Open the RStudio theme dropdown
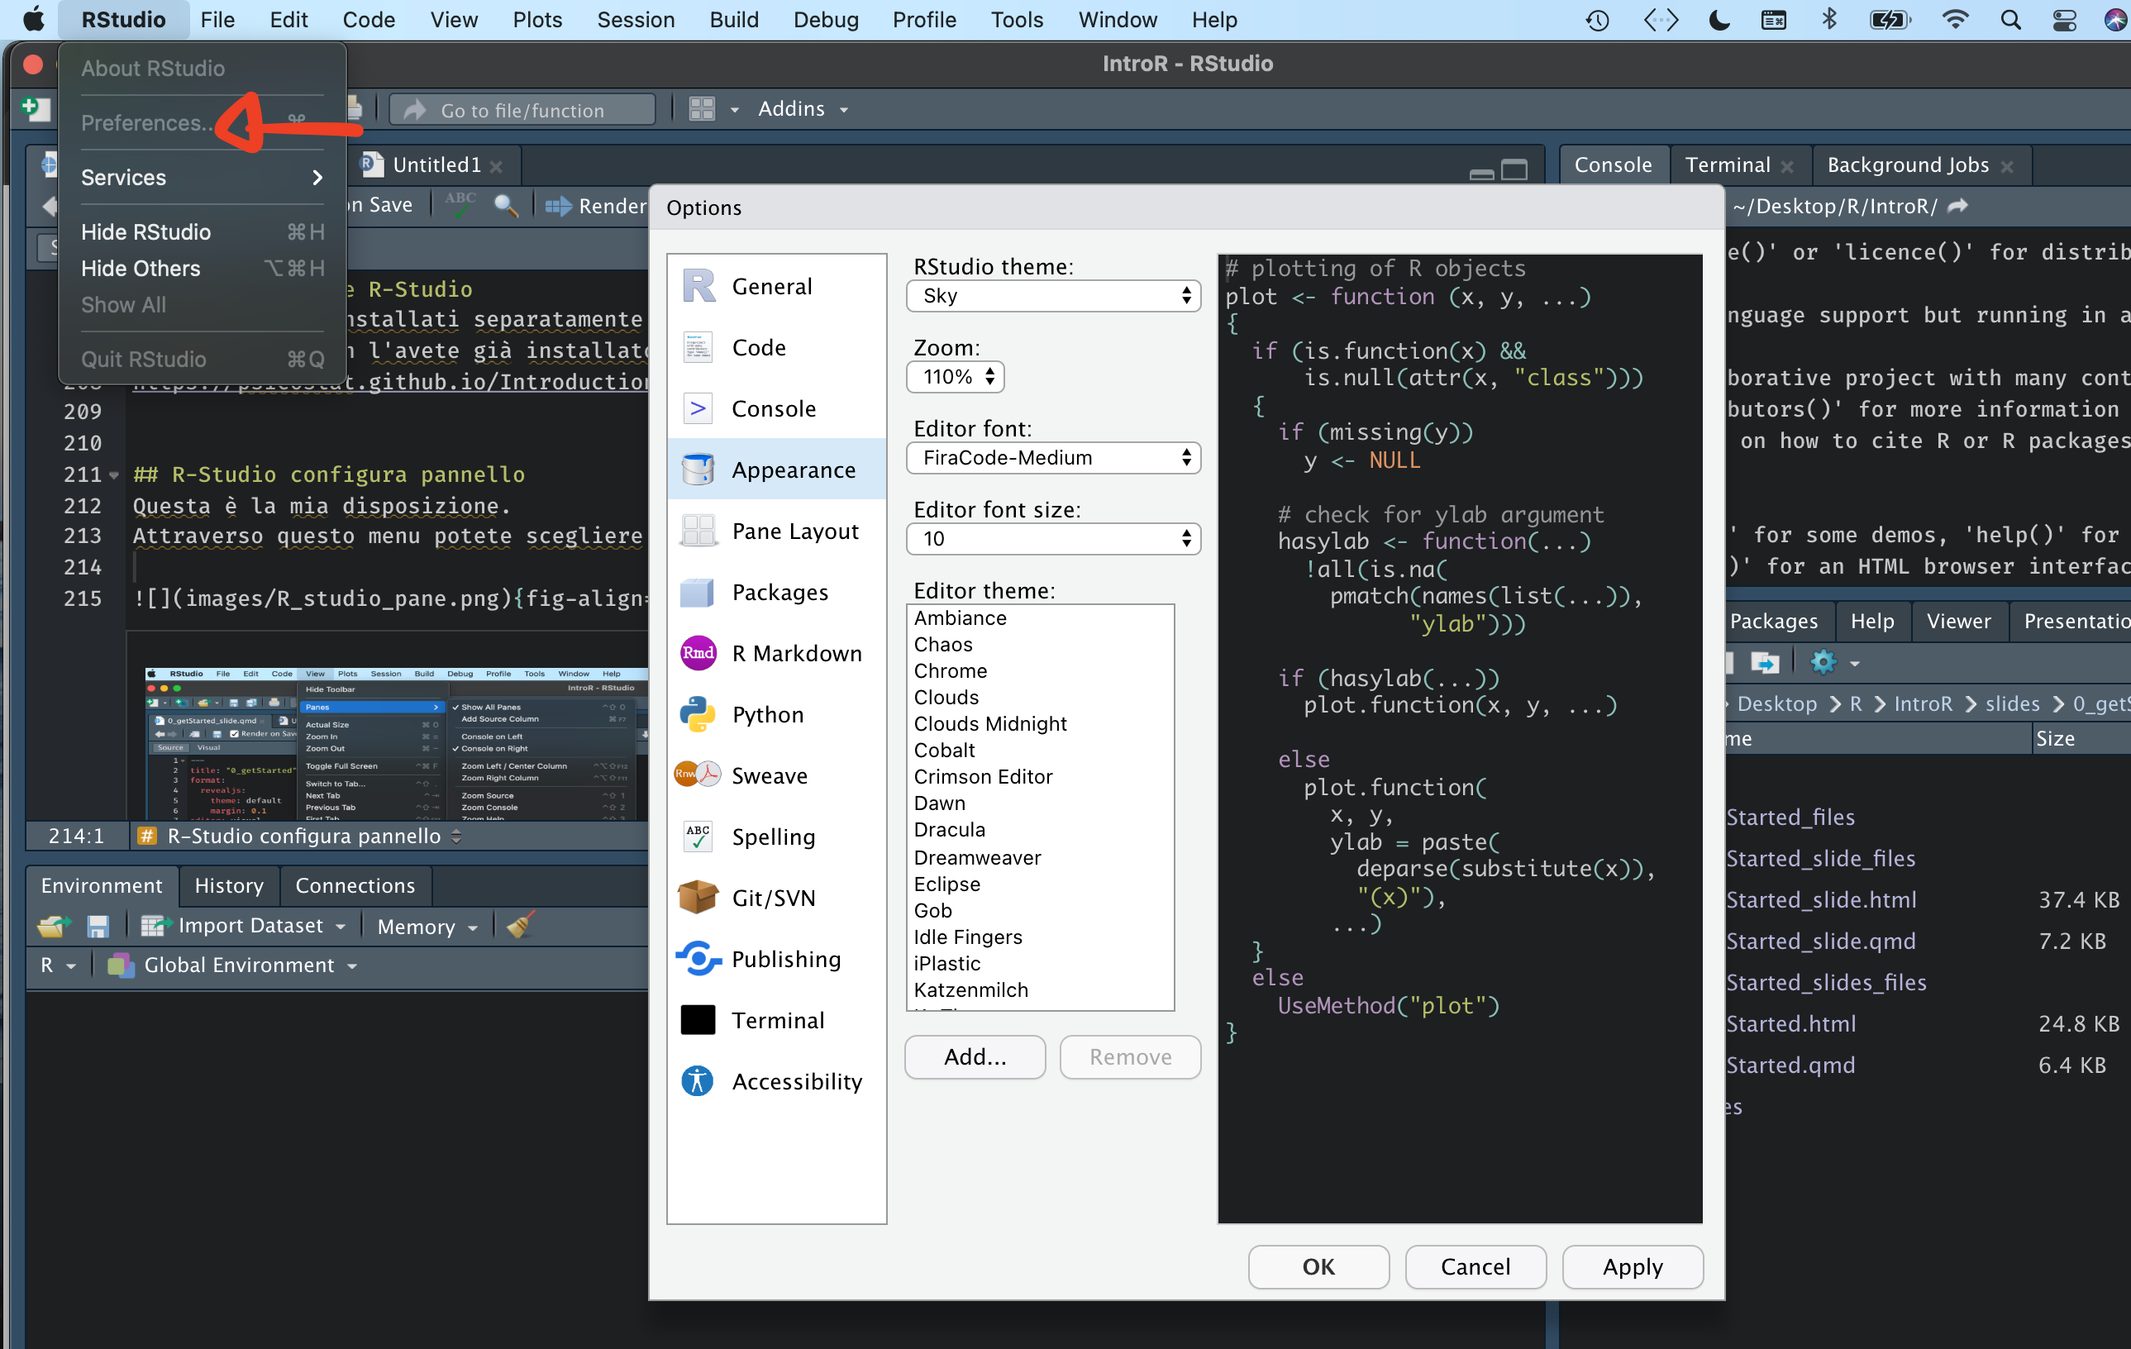The image size is (2131, 1349). click(x=1052, y=296)
